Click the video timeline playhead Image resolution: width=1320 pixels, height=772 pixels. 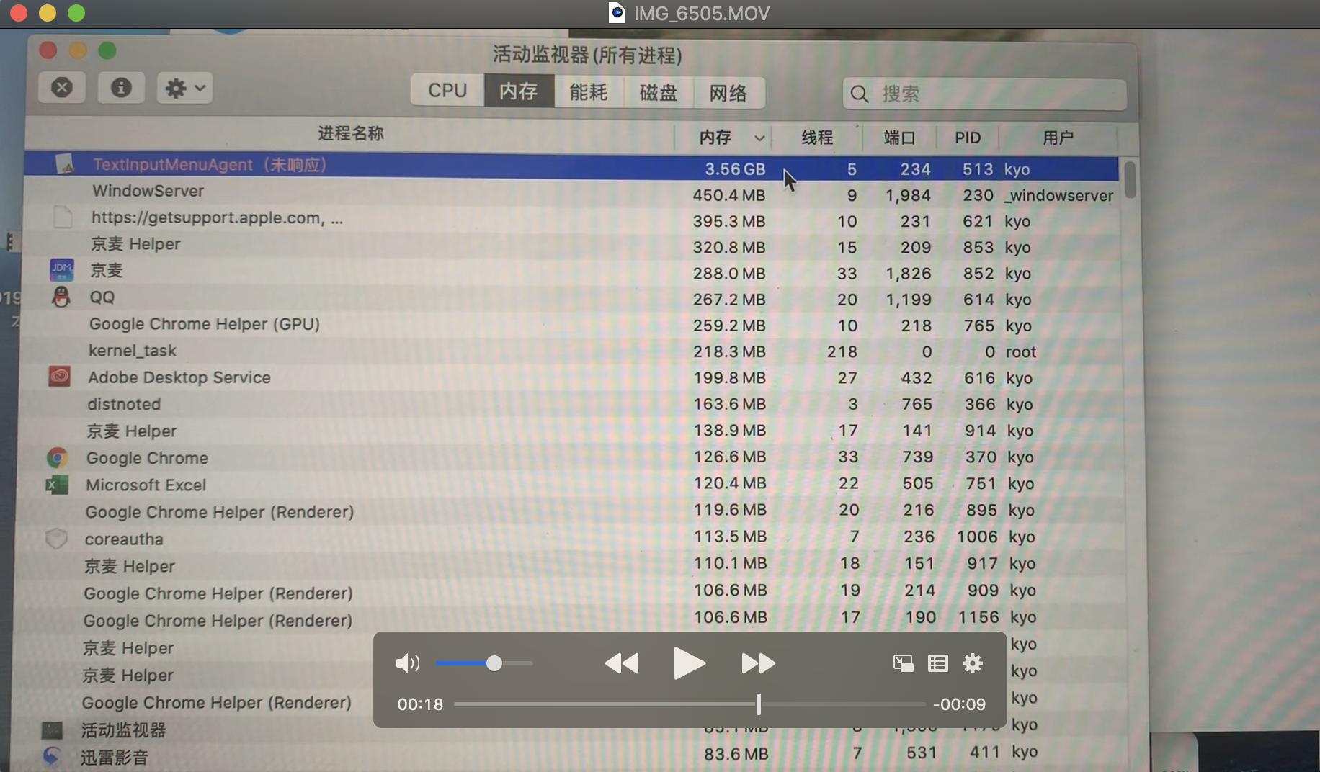point(759,704)
